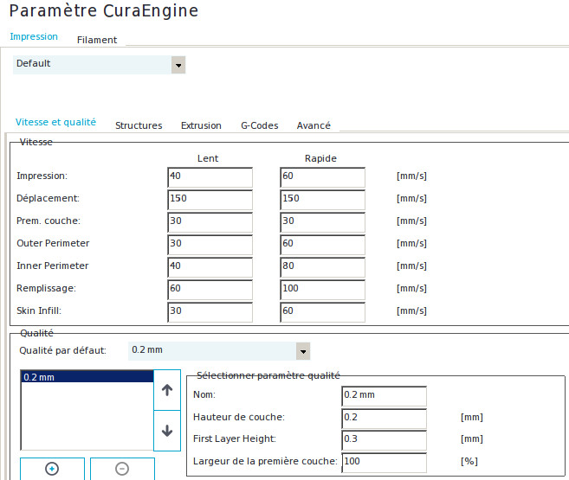Open the Extrusion tab

201,125
